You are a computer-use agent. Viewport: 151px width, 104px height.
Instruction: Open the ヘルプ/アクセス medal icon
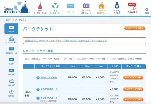pyautogui.click(x=117, y=5)
